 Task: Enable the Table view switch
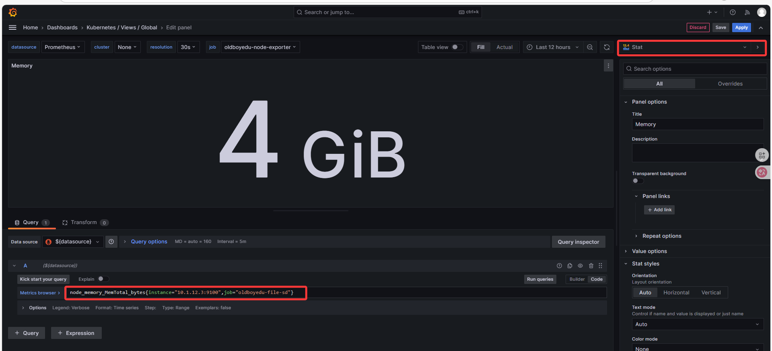457,47
